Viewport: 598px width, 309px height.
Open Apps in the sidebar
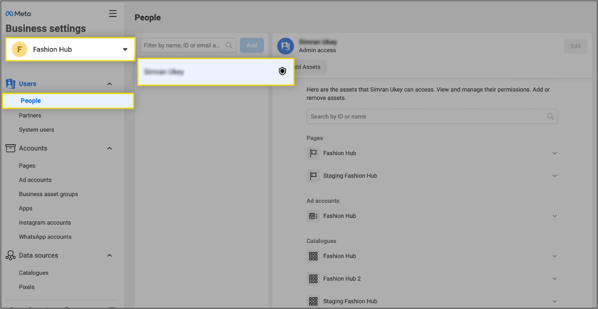click(x=26, y=208)
